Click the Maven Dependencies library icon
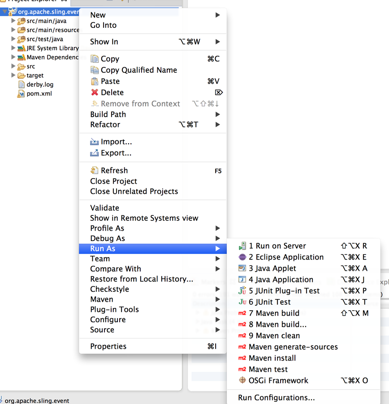Screen dimensions: 389x404 click(22, 57)
